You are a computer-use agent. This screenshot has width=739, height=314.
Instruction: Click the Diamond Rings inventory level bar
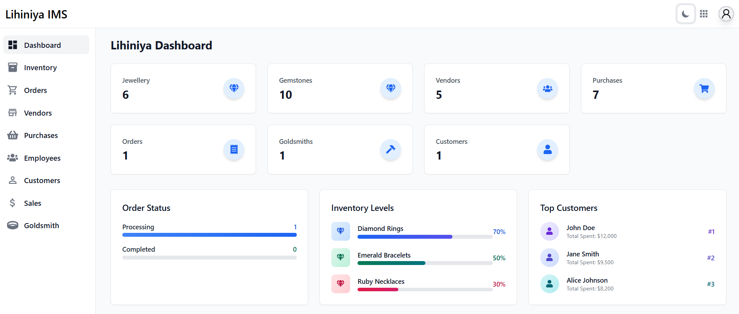point(425,237)
